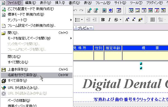Increase font size with large A icon

pyautogui.click(x=127, y=20)
